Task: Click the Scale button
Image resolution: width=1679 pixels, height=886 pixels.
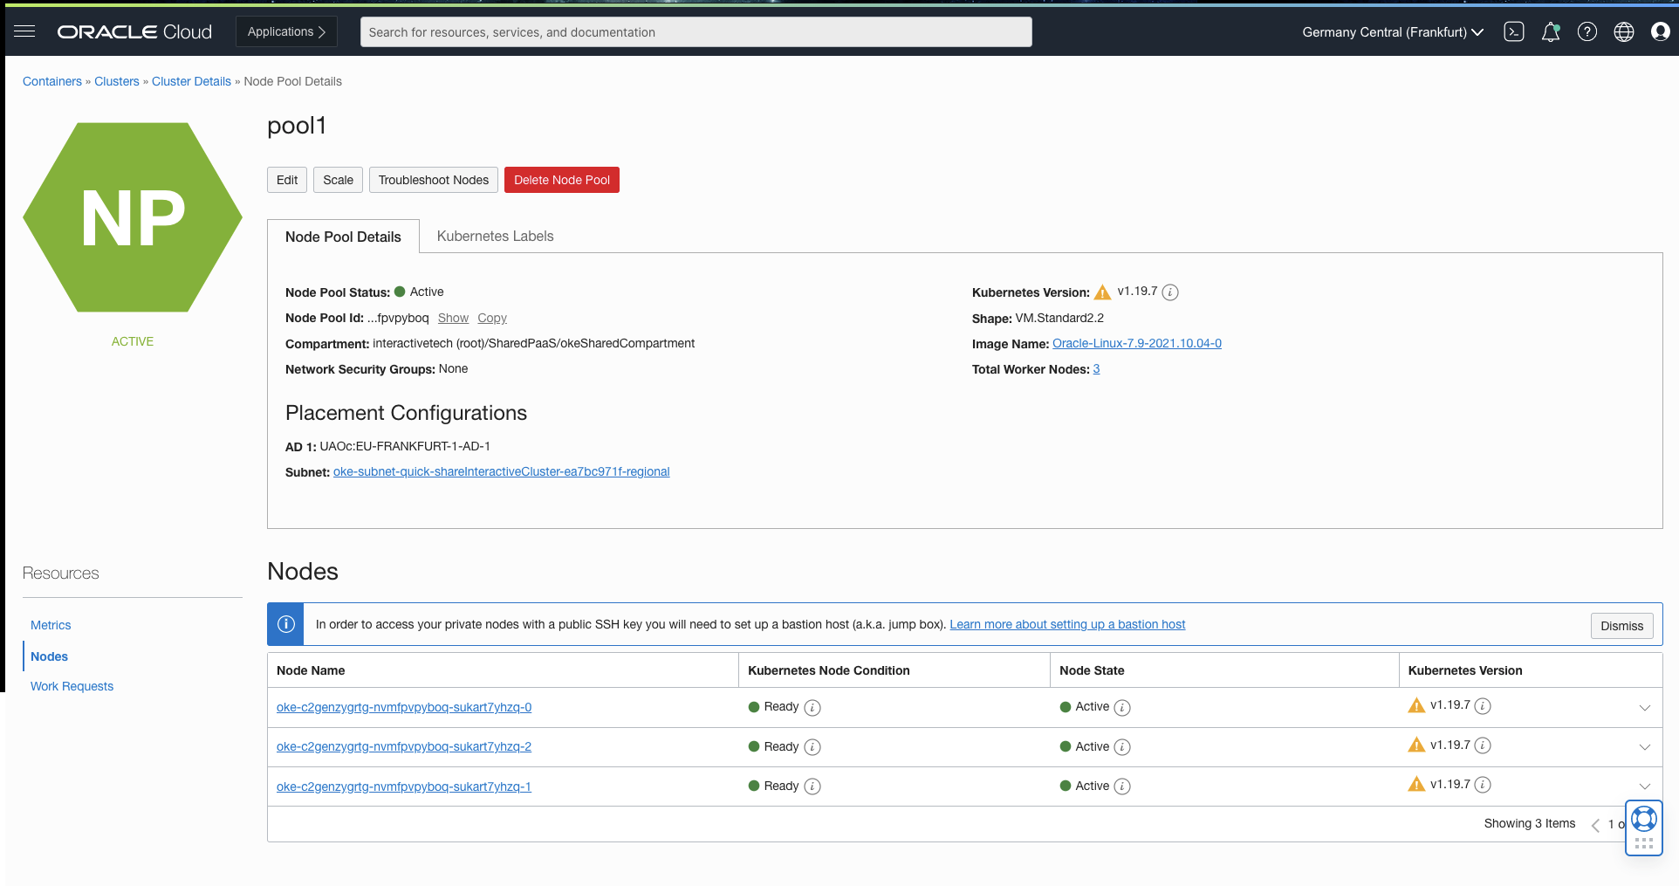Action: click(x=338, y=180)
